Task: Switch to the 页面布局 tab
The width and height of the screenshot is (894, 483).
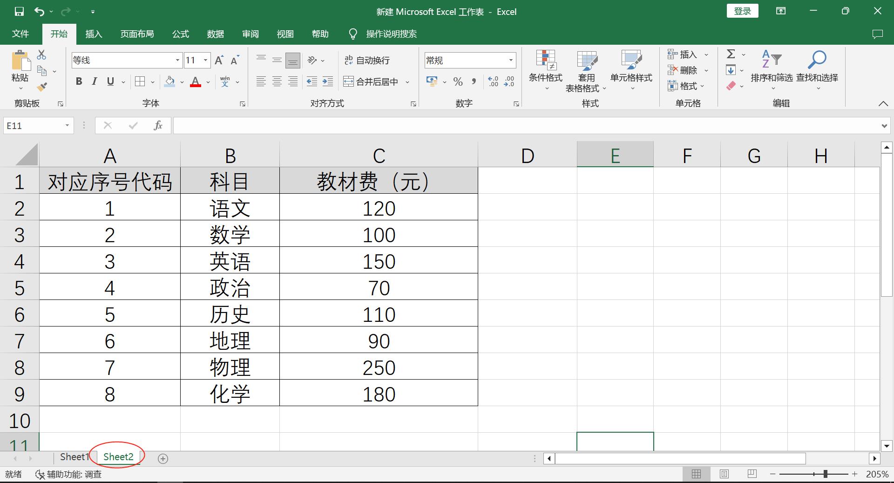Action: click(137, 34)
